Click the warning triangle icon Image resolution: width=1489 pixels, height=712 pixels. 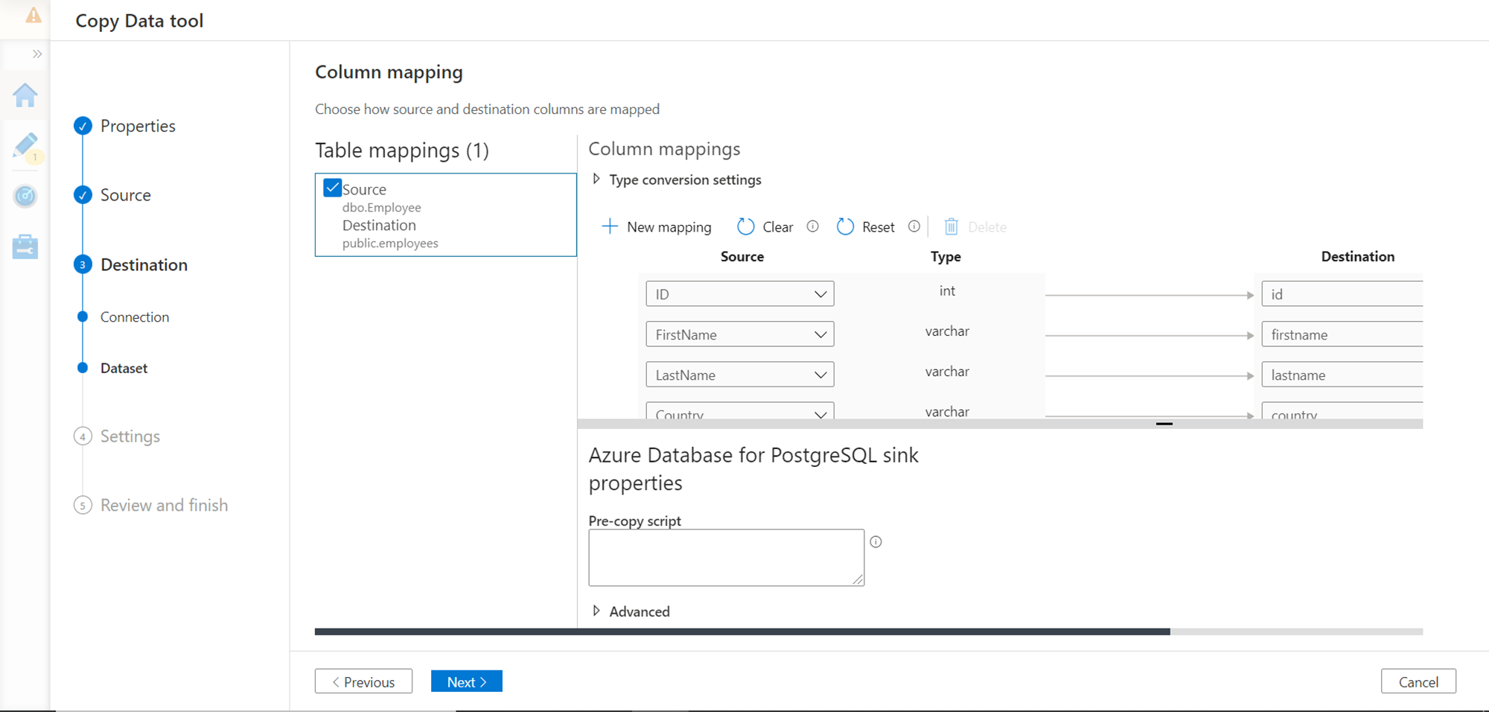(x=34, y=16)
